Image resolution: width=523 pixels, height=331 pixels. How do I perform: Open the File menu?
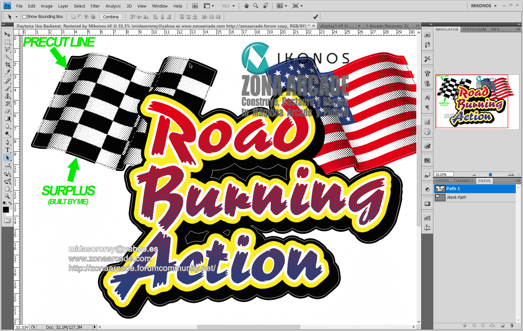click(19, 6)
